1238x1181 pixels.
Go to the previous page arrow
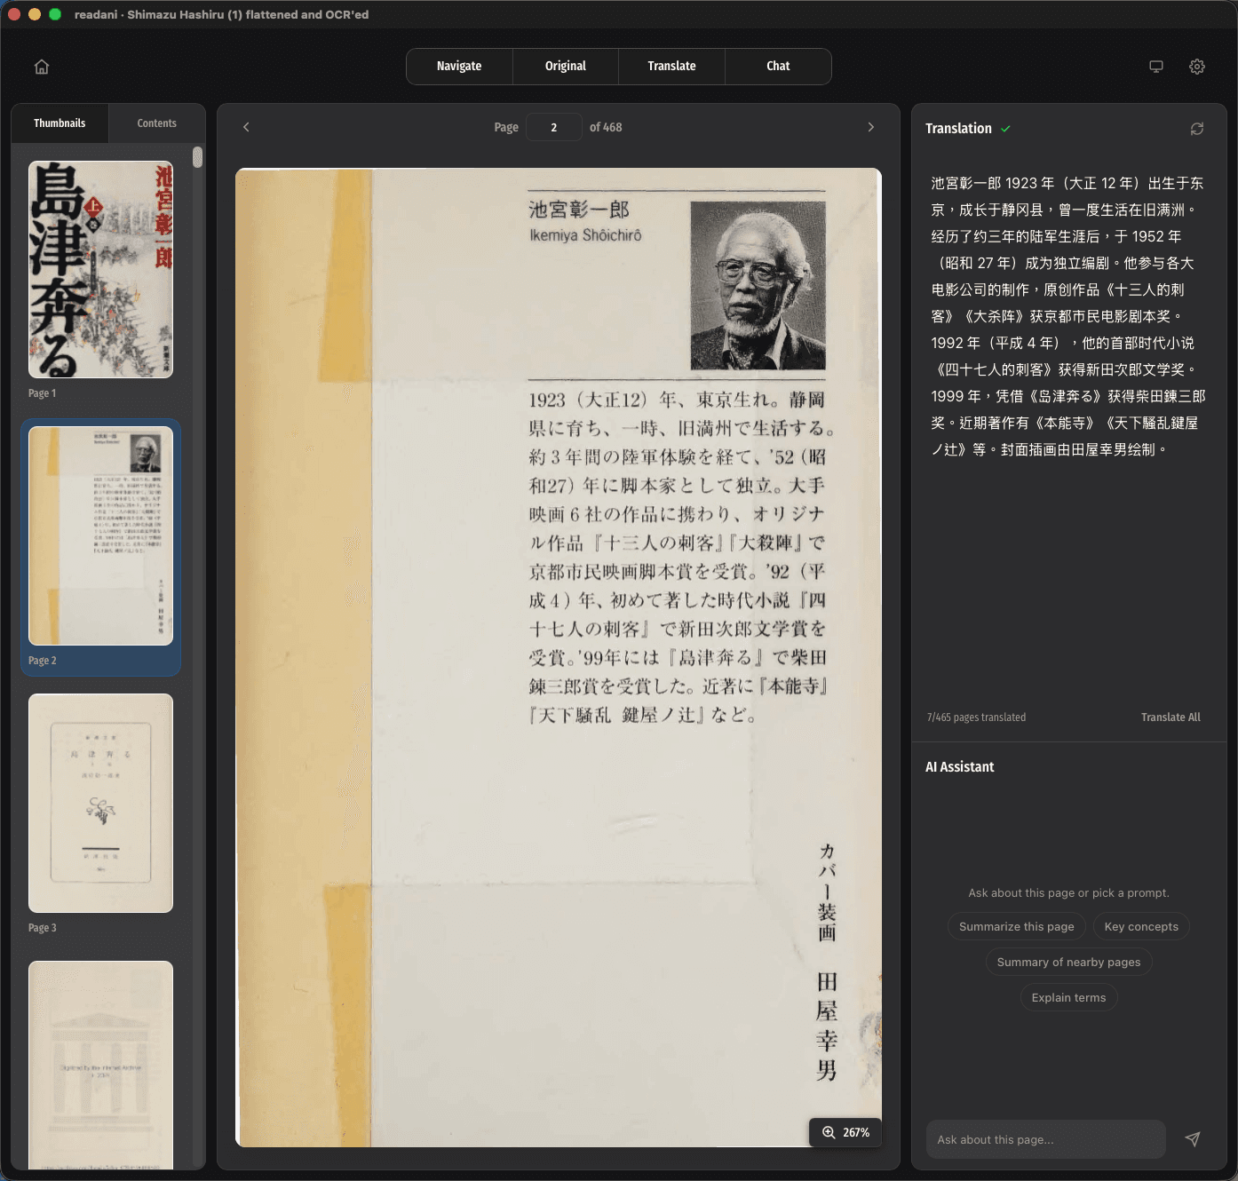246,127
